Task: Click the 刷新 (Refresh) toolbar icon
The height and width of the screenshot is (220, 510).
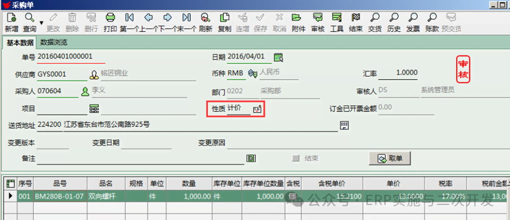Action: pos(205,22)
